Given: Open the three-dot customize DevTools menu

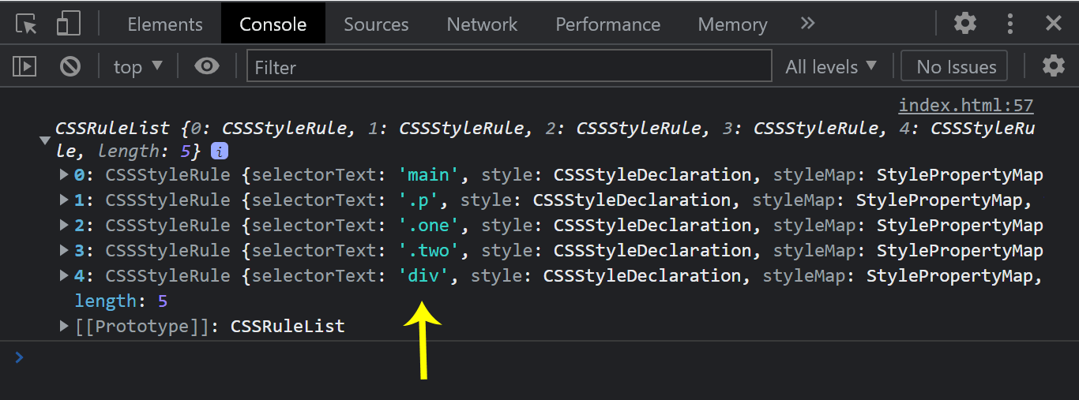Looking at the screenshot, I should [x=1009, y=24].
